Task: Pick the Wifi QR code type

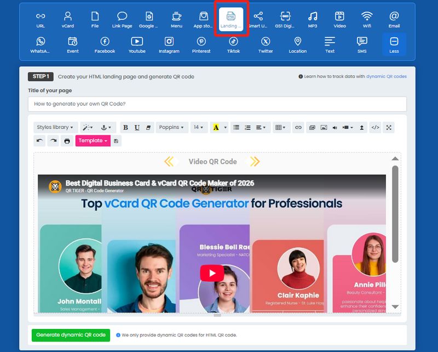Action: pyautogui.click(x=367, y=20)
